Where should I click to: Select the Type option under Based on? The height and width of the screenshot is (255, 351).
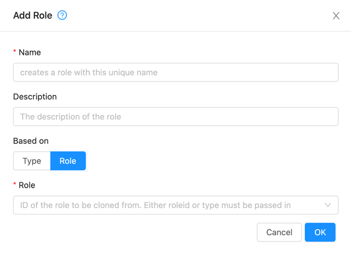pyautogui.click(x=32, y=161)
